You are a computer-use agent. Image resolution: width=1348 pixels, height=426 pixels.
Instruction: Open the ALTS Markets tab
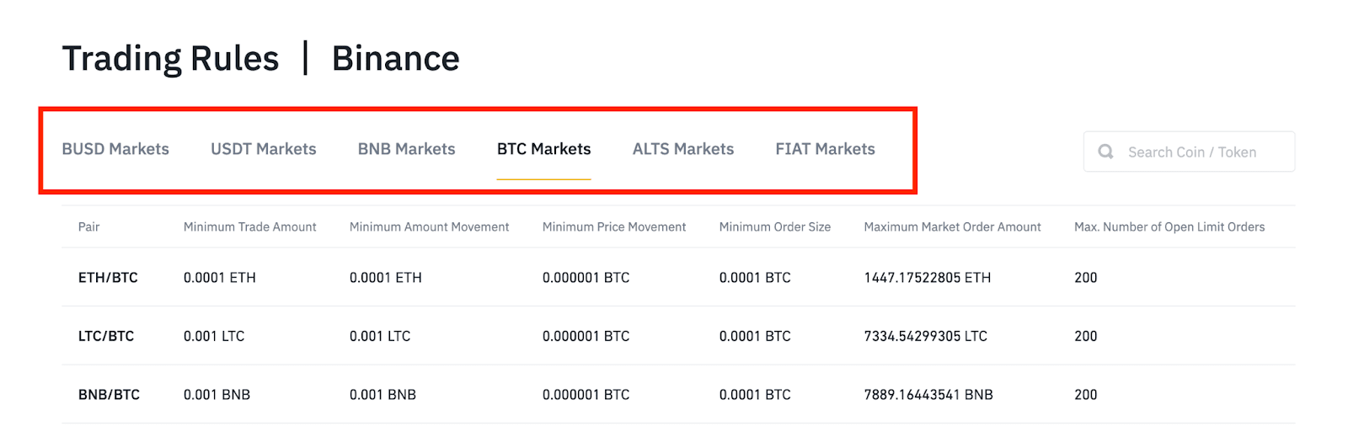coord(682,149)
